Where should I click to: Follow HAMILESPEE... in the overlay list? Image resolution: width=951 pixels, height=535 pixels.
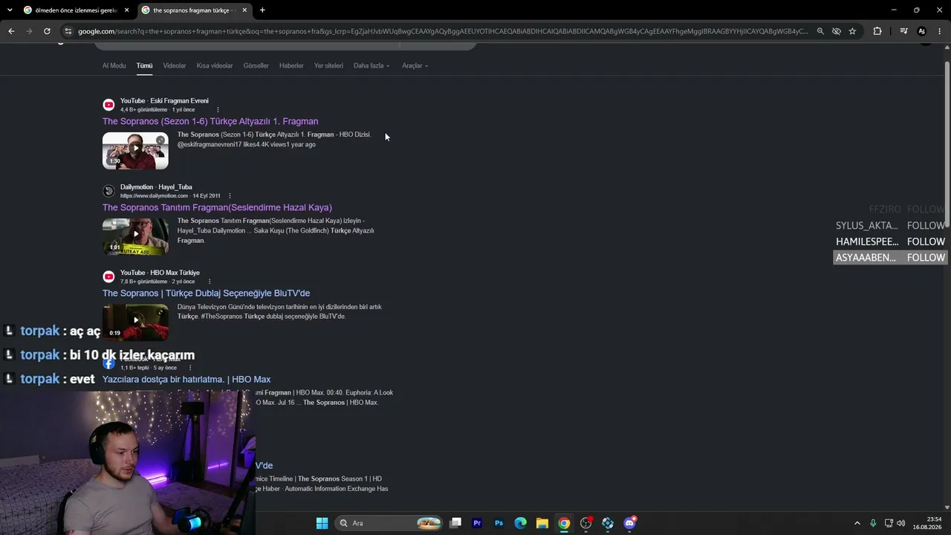click(x=926, y=241)
